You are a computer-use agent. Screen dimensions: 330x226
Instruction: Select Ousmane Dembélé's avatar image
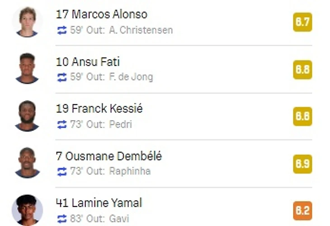tap(28, 163)
